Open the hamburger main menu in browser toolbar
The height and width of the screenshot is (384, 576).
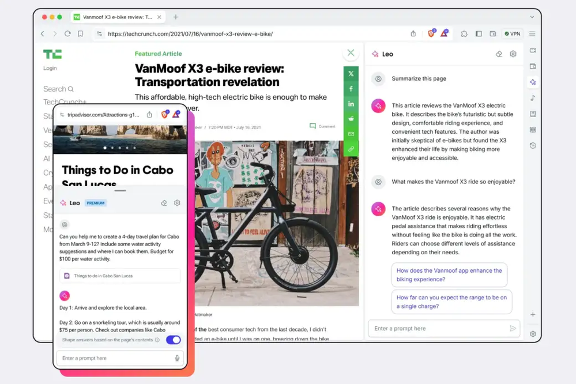532,33
